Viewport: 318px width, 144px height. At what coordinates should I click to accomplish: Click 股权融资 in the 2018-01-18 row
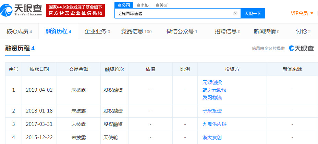coord(113,111)
